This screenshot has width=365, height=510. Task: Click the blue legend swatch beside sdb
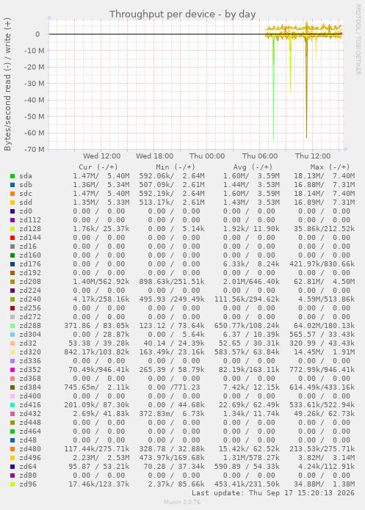pyautogui.click(x=12, y=185)
